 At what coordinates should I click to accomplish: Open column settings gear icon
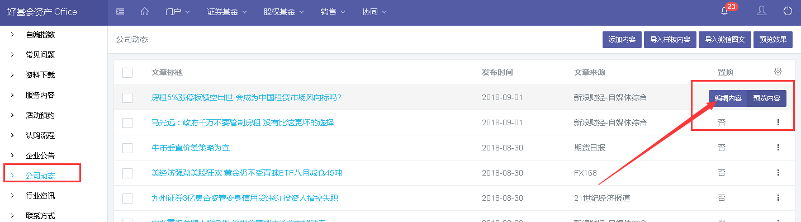(x=778, y=72)
